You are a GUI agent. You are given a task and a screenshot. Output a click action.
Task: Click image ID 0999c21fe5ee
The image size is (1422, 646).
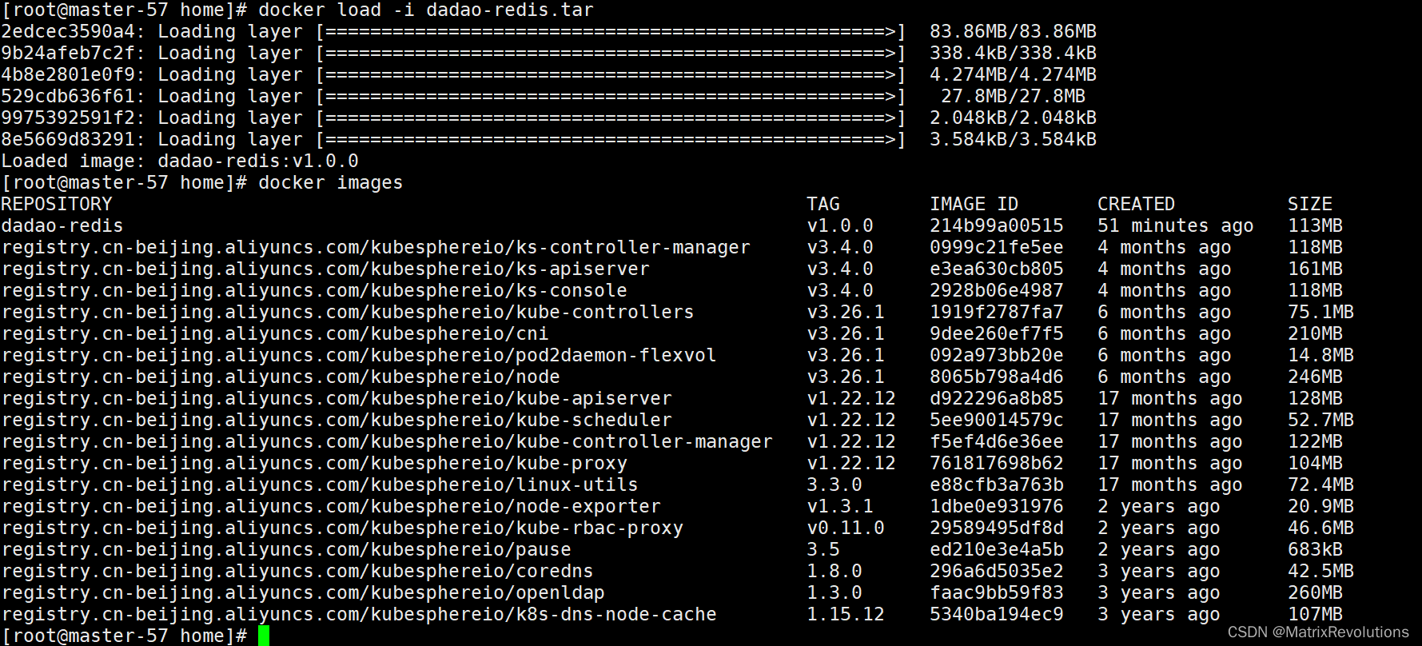996,248
